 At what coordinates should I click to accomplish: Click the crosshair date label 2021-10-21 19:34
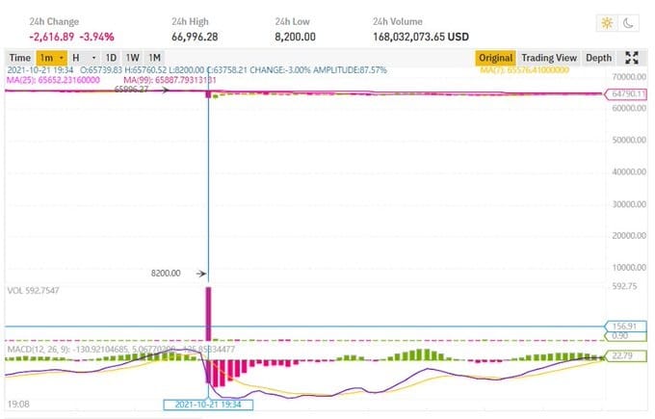pos(208,405)
